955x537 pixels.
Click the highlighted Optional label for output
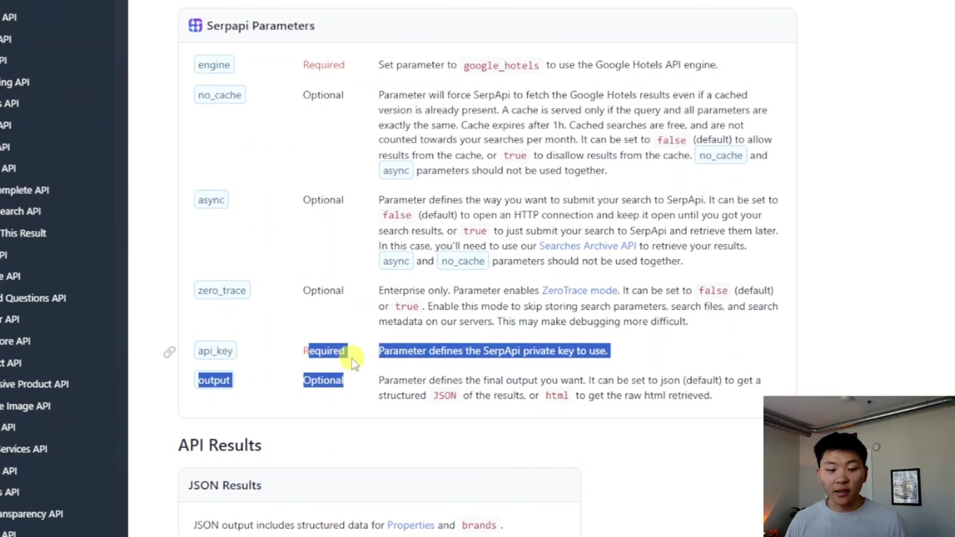coord(323,381)
